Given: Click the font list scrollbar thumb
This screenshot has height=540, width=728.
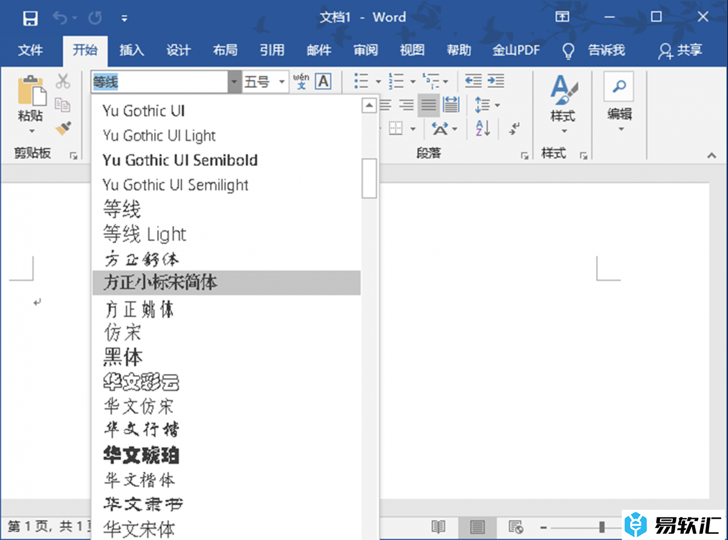Looking at the screenshot, I should 369,178.
